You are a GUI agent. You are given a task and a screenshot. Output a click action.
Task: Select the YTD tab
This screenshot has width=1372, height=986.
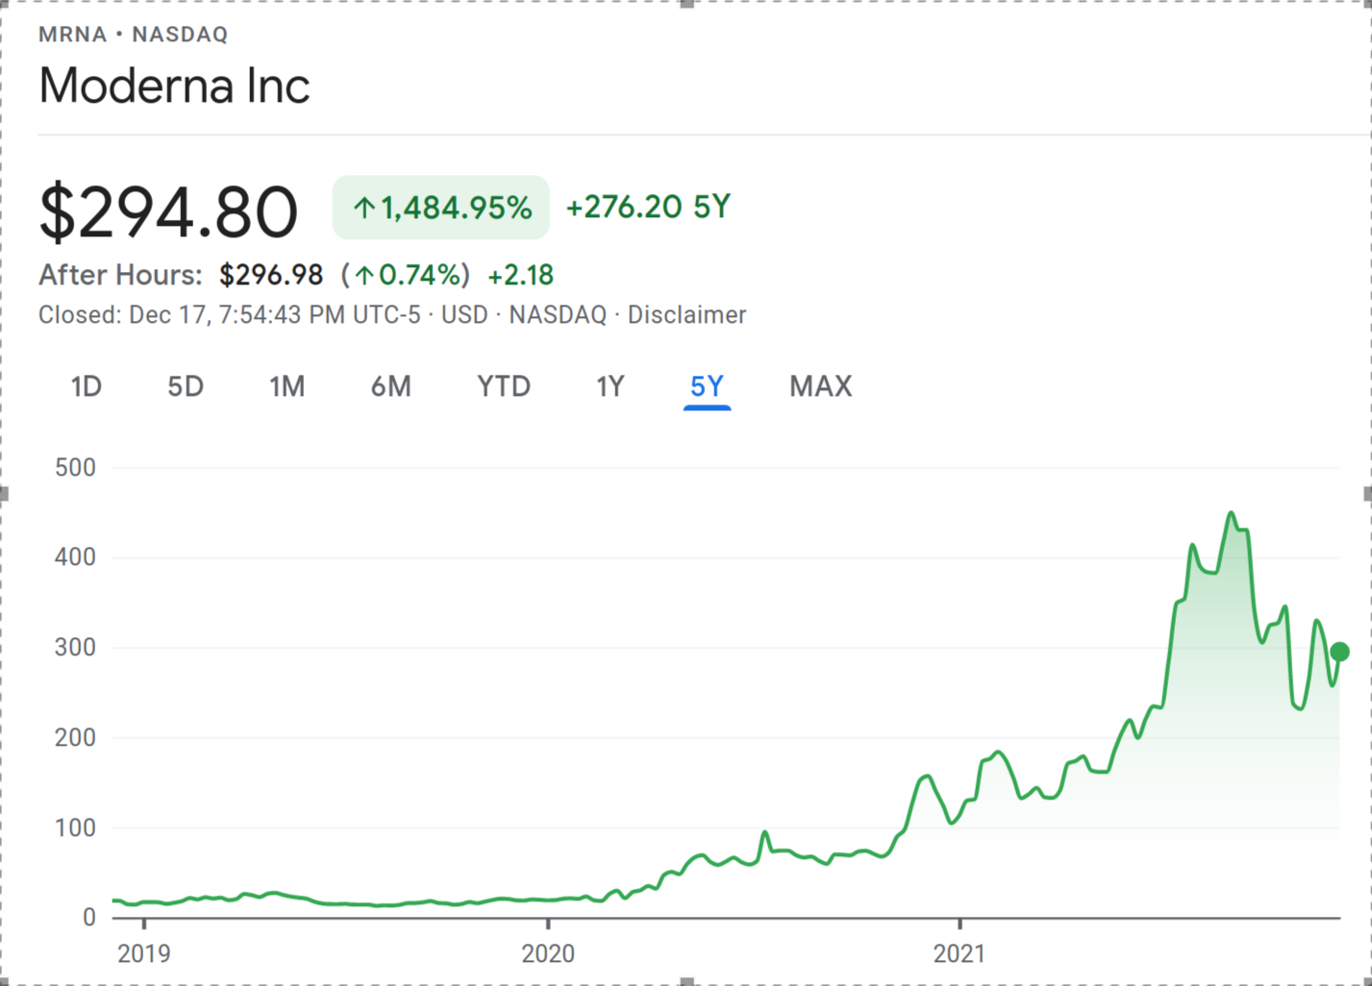(x=504, y=386)
